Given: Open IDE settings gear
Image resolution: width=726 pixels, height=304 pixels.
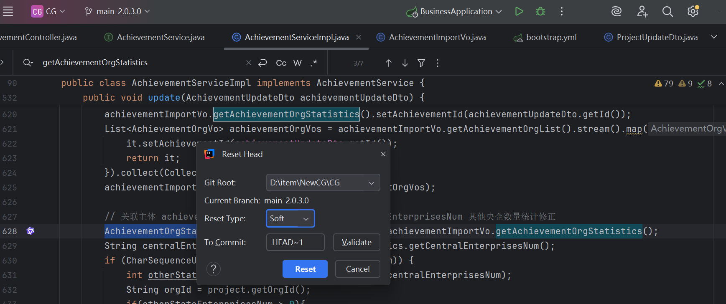Looking at the screenshot, I should click(693, 11).
